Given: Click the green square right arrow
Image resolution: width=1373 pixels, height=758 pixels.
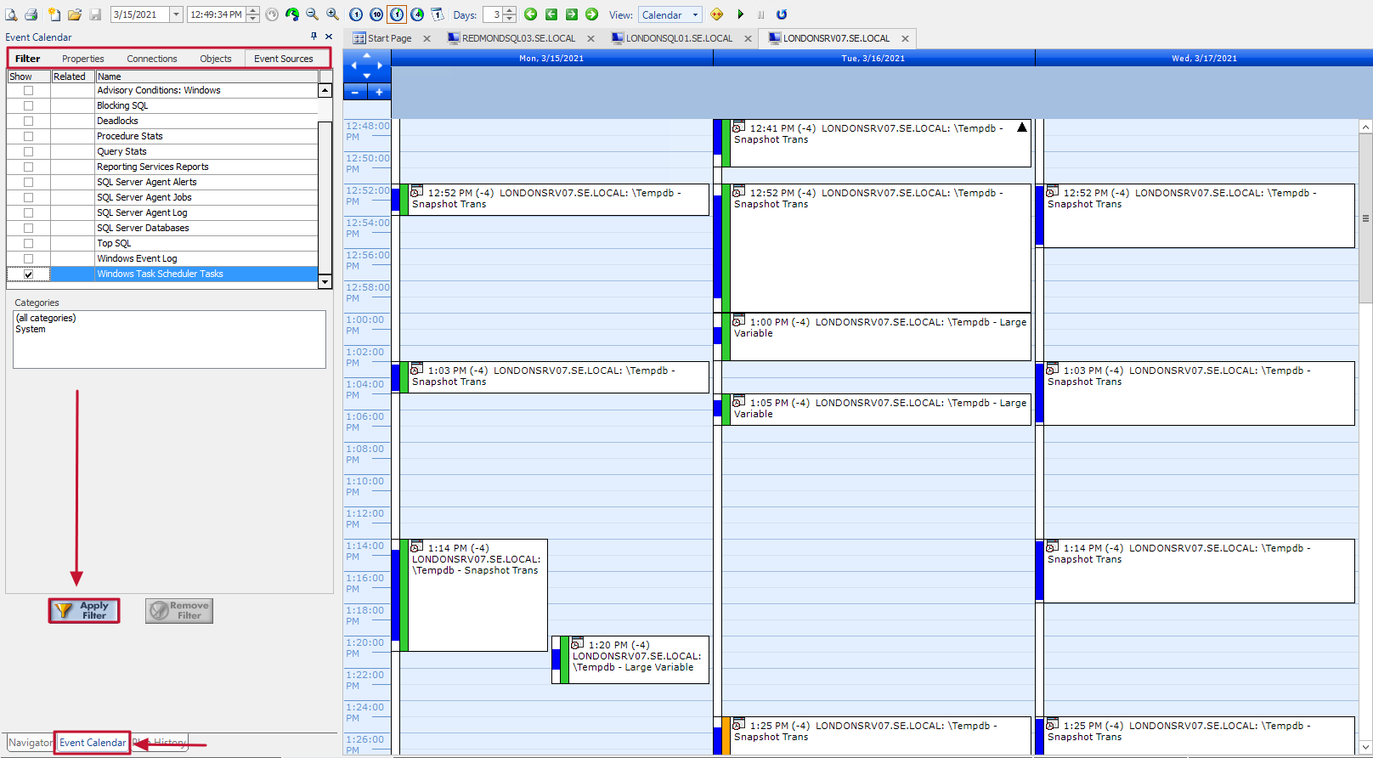Looking at the screenshot, I should click(571, 14).
